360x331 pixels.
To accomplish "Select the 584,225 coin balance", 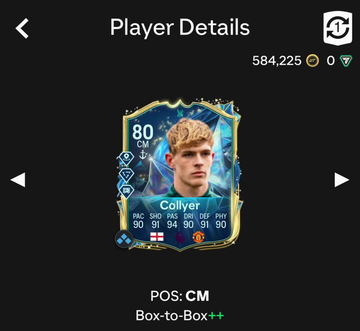I will (277, 61).
